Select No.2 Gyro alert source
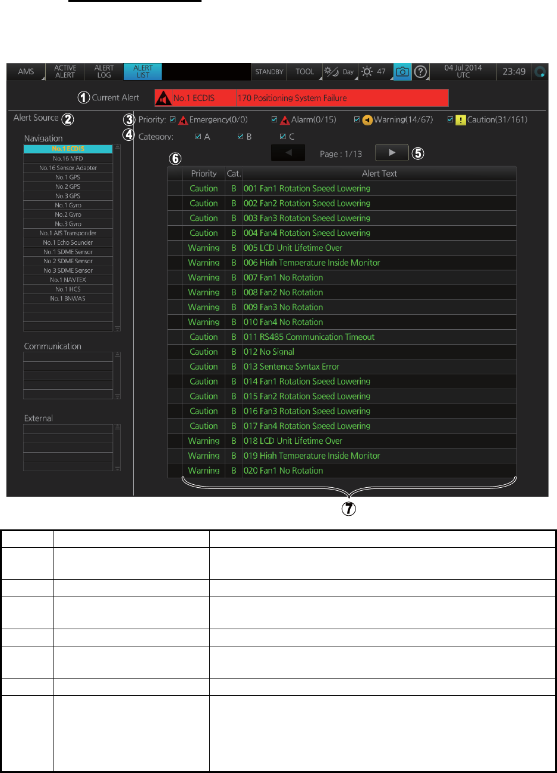 [68, 214]
